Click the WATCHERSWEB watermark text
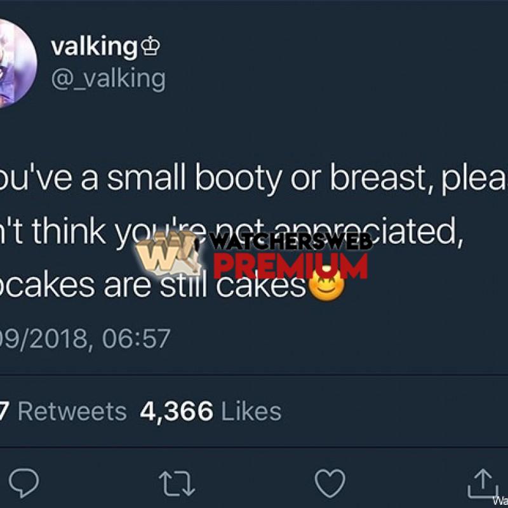 coord(292,241)
